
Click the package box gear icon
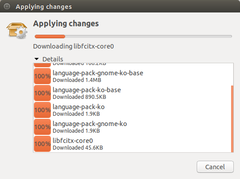click(17, 30)
